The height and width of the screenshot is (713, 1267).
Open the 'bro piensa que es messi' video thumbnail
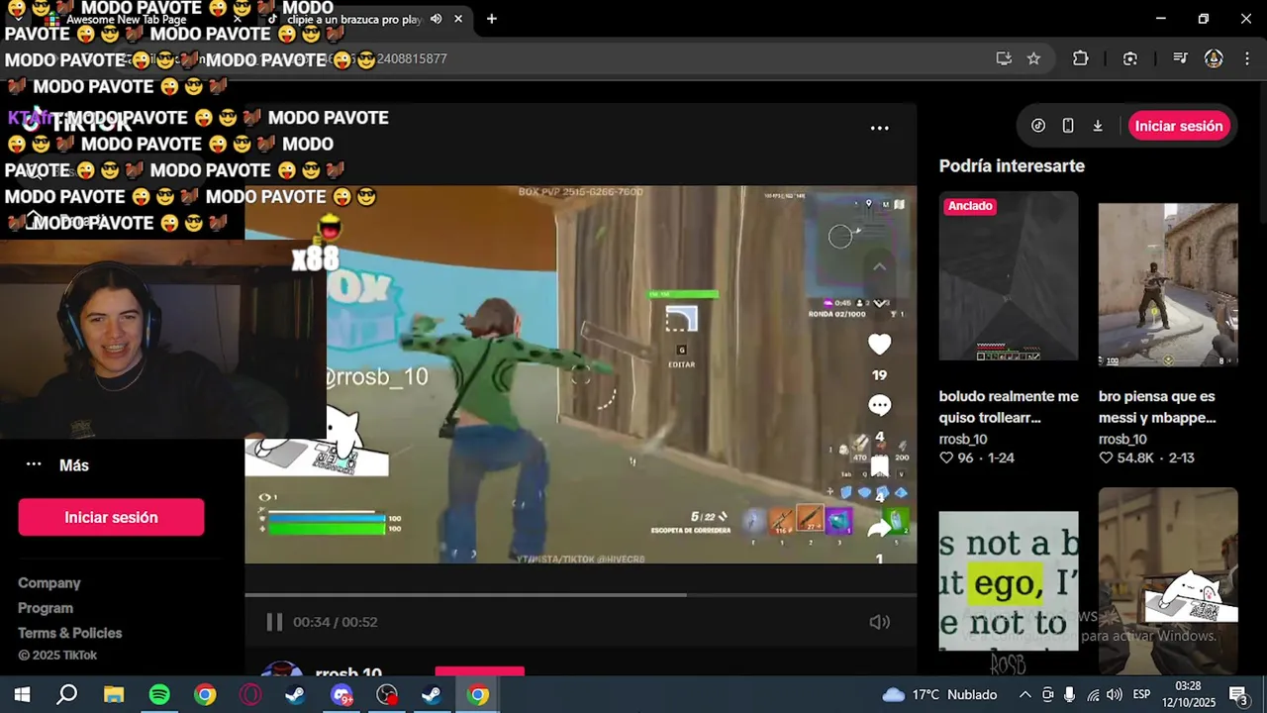1168,283
